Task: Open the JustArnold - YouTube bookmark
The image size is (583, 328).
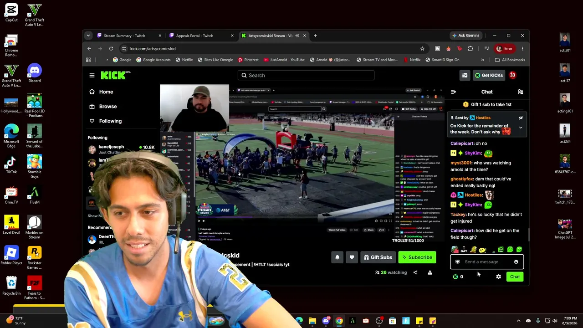Action: [284, 60]
